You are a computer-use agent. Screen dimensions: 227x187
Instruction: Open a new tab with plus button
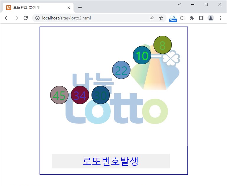tap(80, 8)
